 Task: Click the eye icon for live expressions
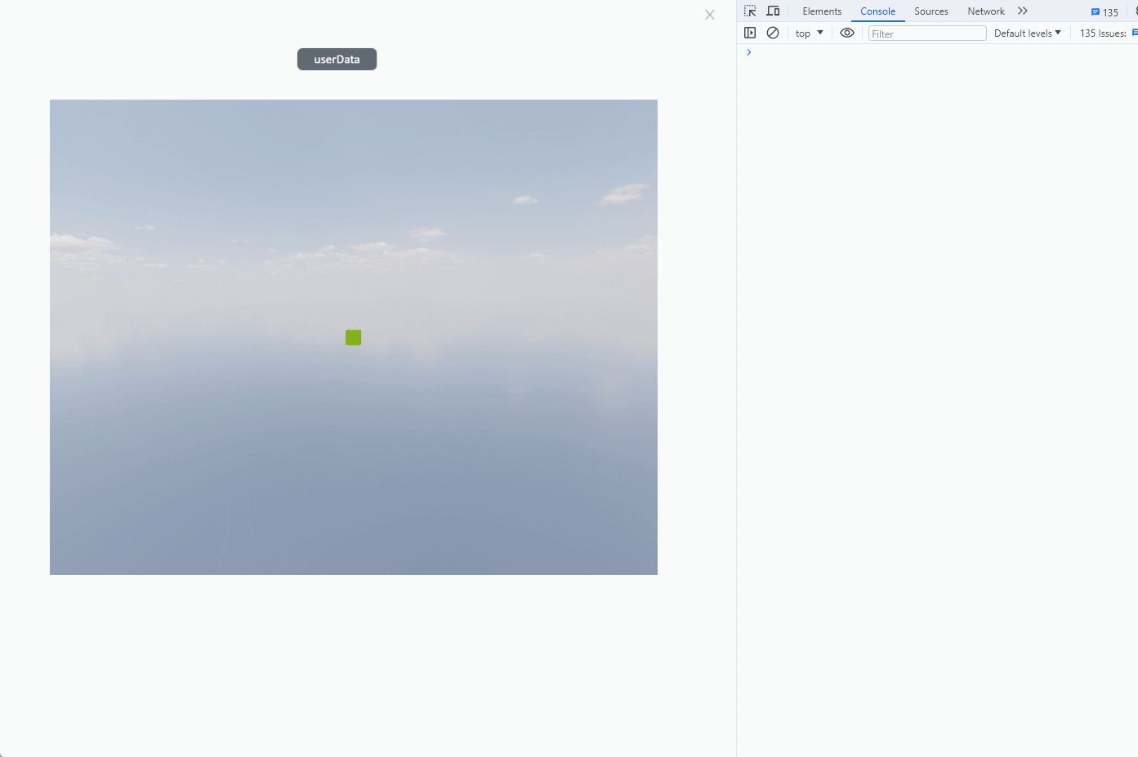pos(847,33)
